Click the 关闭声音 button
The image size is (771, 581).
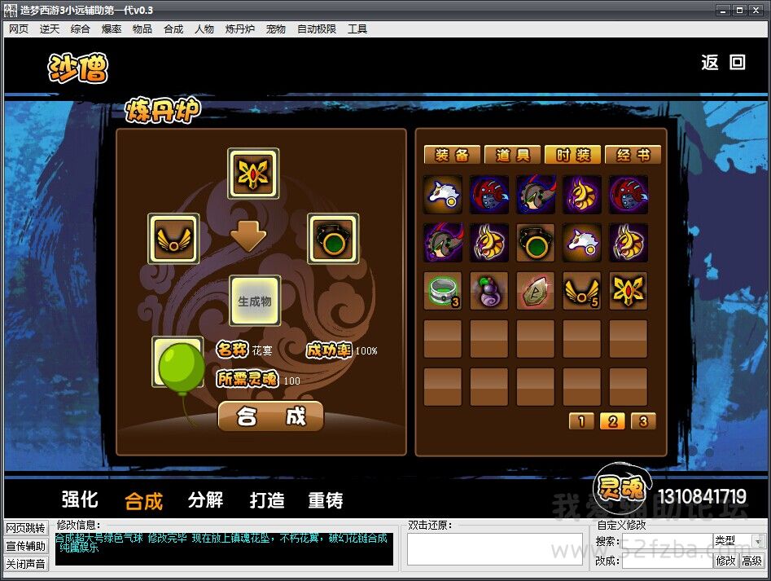click(x=26, y=564)
